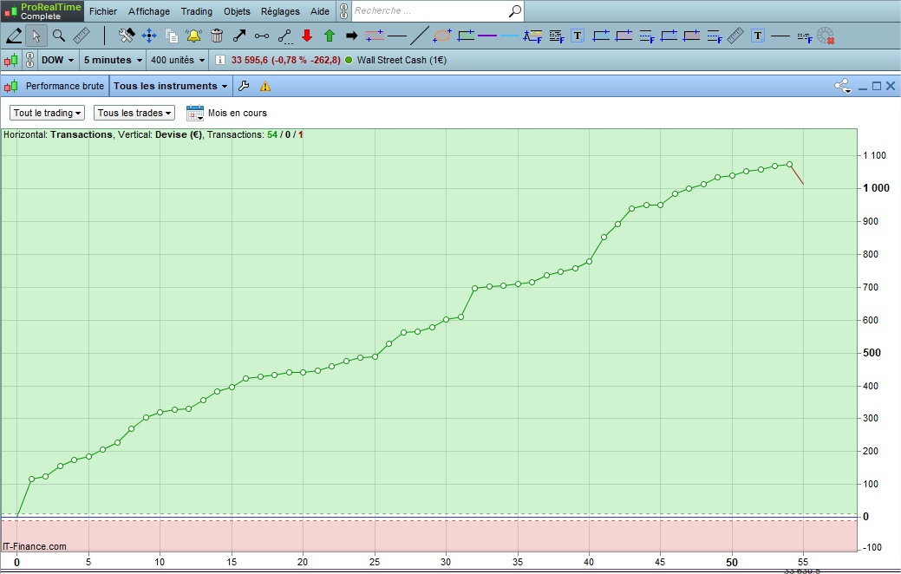The height and width of the screenshot is (574, 901).
Task: Activate the magnifier zoom tool
Action: 59,36
